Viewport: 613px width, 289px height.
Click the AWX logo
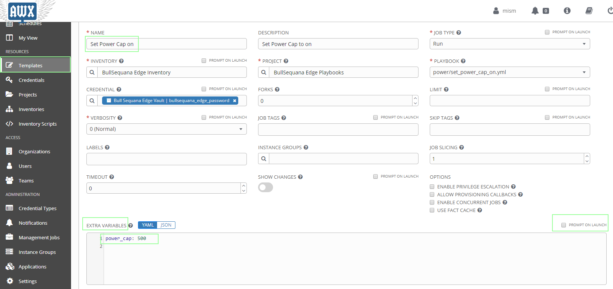click(22, 11)
